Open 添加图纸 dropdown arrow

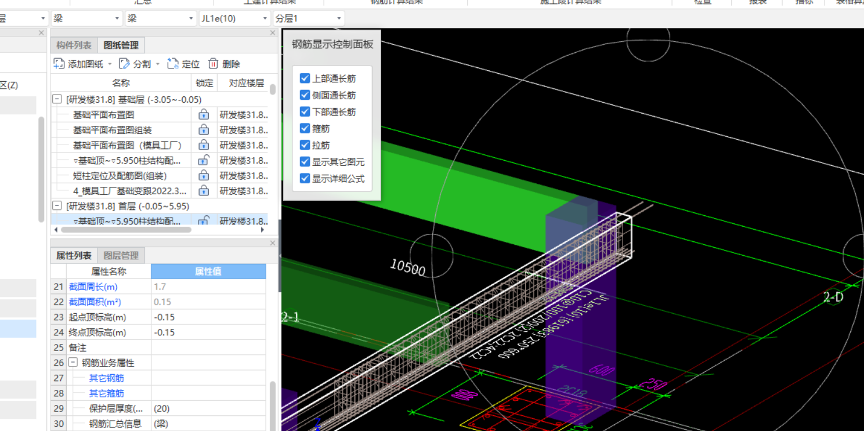click(109, 64)
